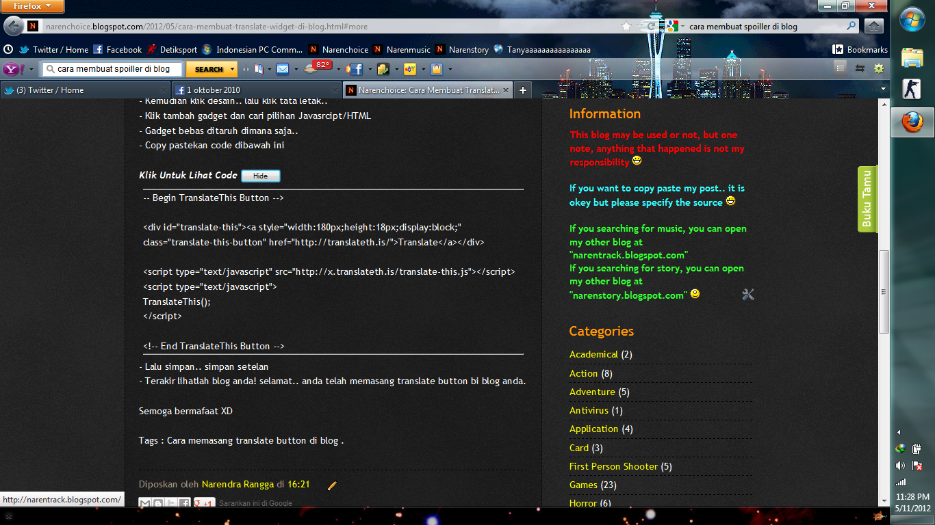
Task: Go back using the browser back arrow
Action: (x=13, y=27)
